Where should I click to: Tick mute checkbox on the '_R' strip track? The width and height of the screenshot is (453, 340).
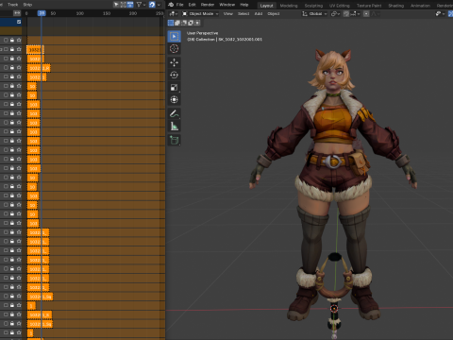pos(6,67)
